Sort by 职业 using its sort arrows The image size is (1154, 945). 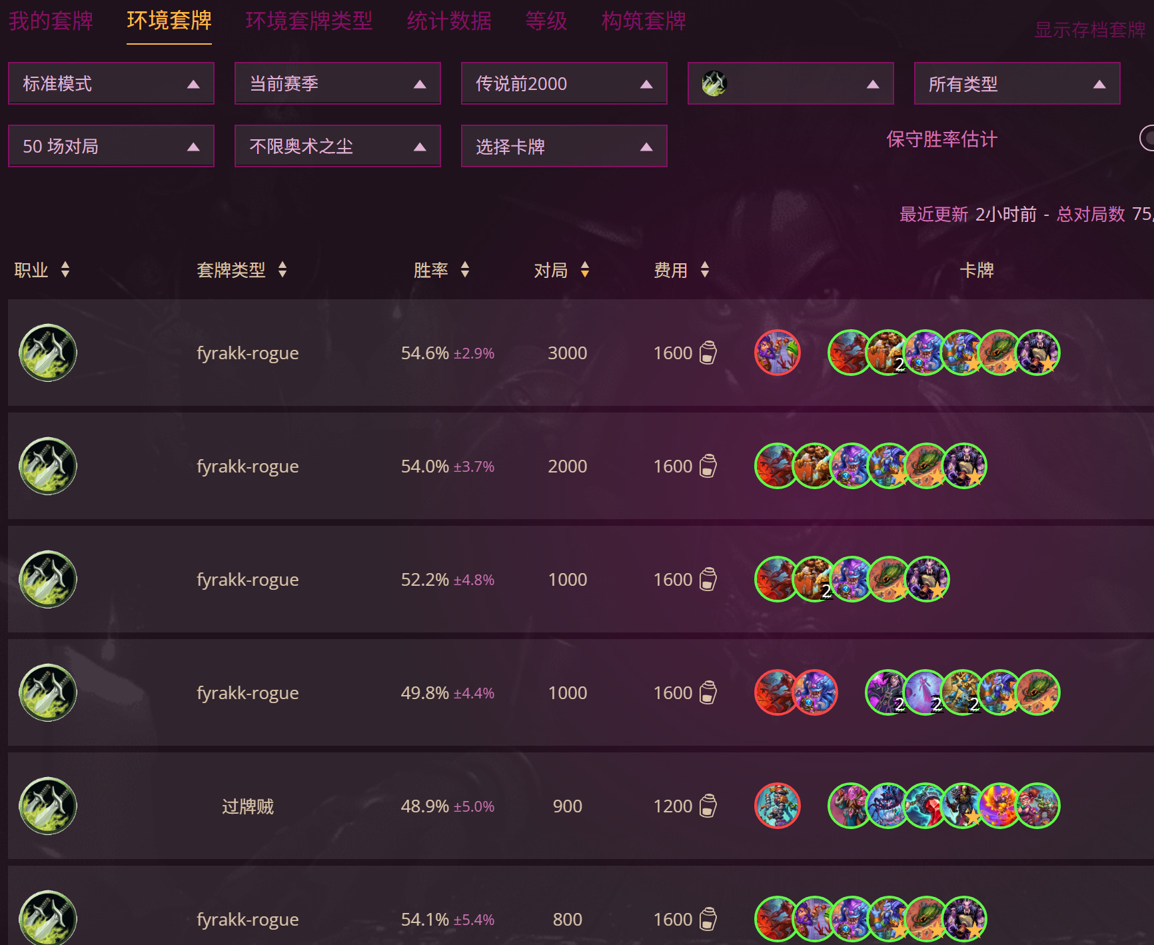tap(65, 270)
